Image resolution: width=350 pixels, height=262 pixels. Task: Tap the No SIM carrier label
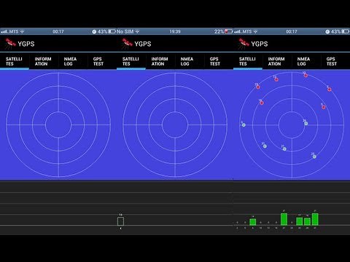[125, 31]
